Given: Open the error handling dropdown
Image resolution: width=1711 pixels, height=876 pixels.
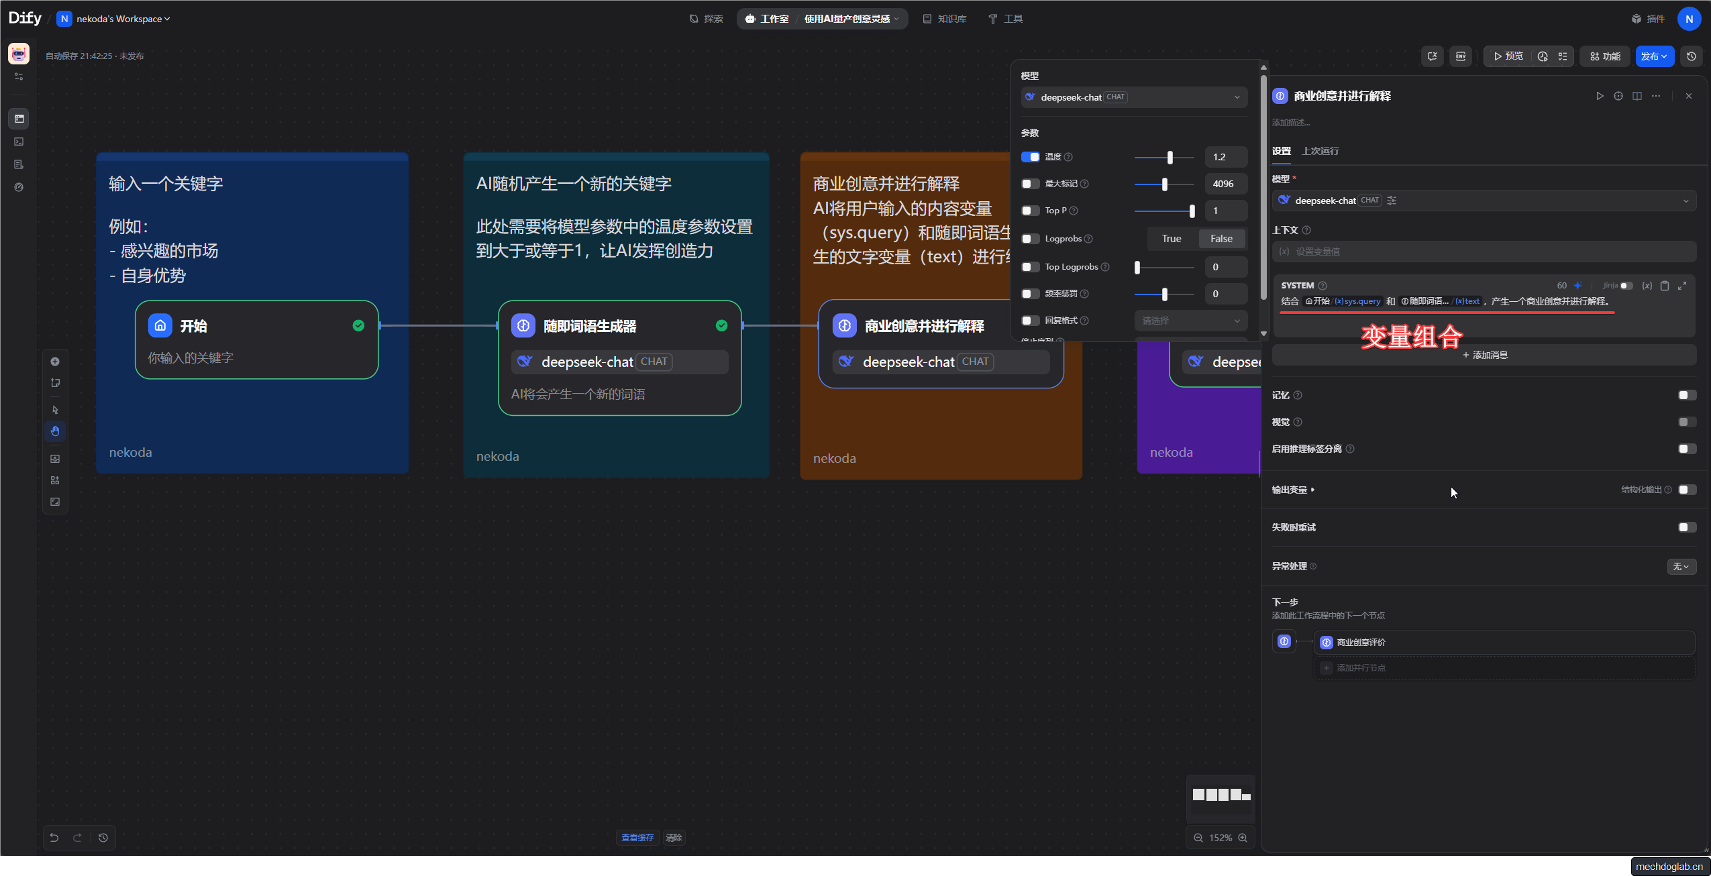Looking at the screenshot, I should click(1681, 566).
